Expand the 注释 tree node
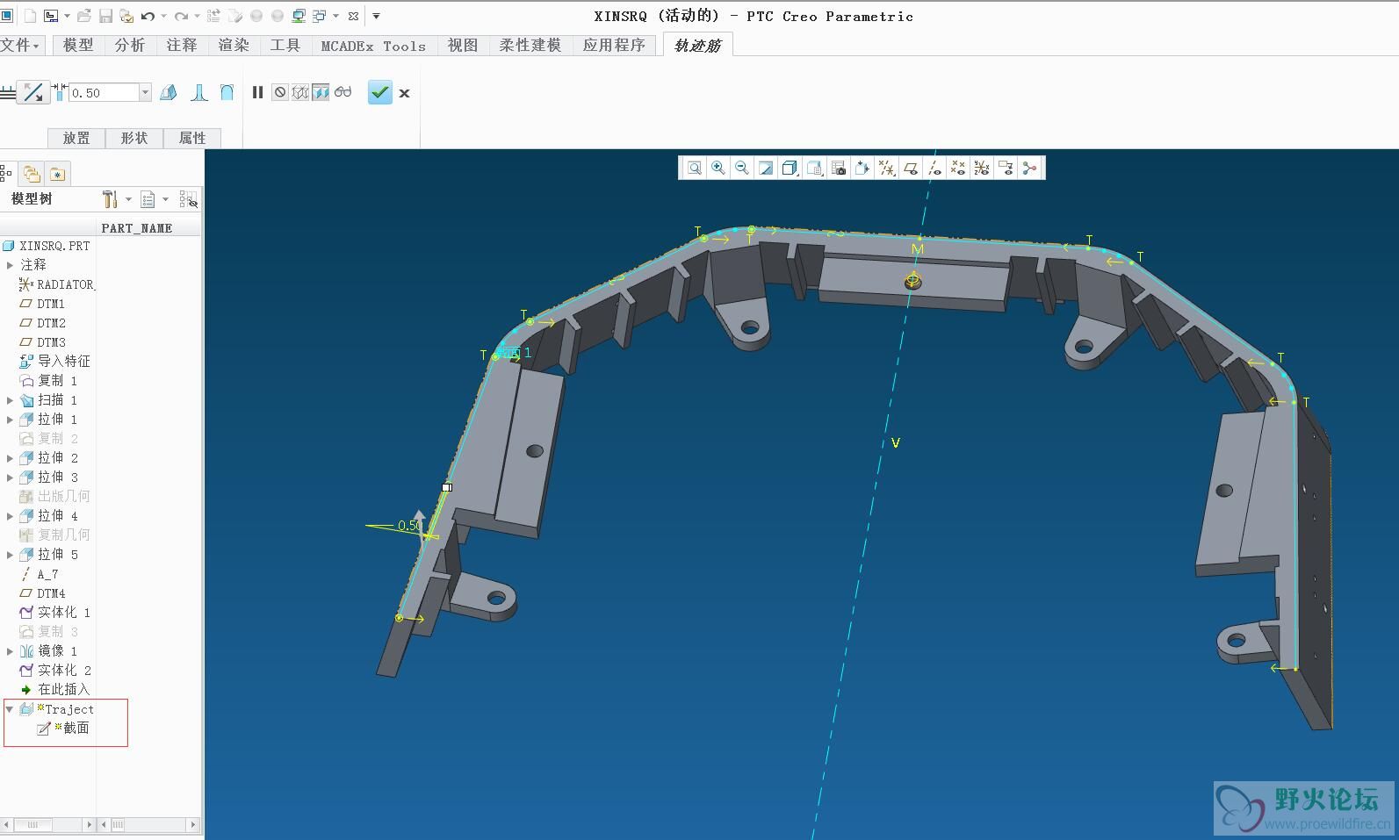 11,264
